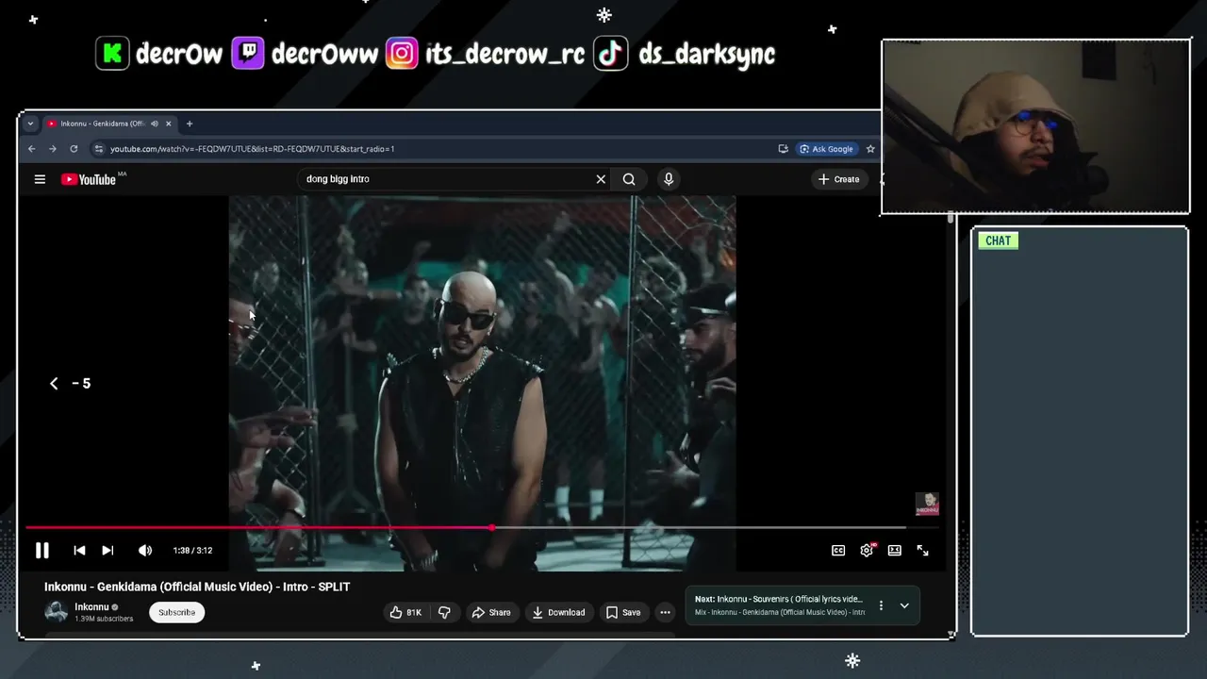Screen dimensions: 1207x679
Task: Bookmark this page with star icon
Action: pos(870,149)
